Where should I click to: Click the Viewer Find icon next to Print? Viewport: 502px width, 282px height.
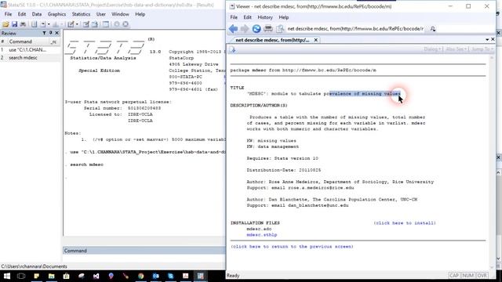pyautogui.click(x=280, y=29)
